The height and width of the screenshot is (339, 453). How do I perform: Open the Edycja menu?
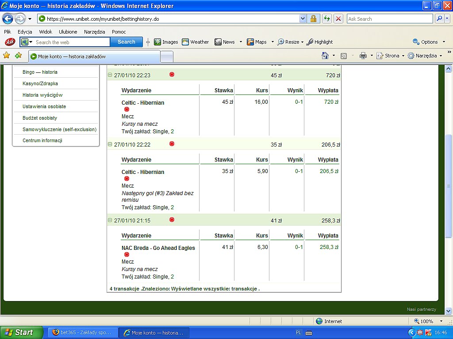click(x=25, y=32)
